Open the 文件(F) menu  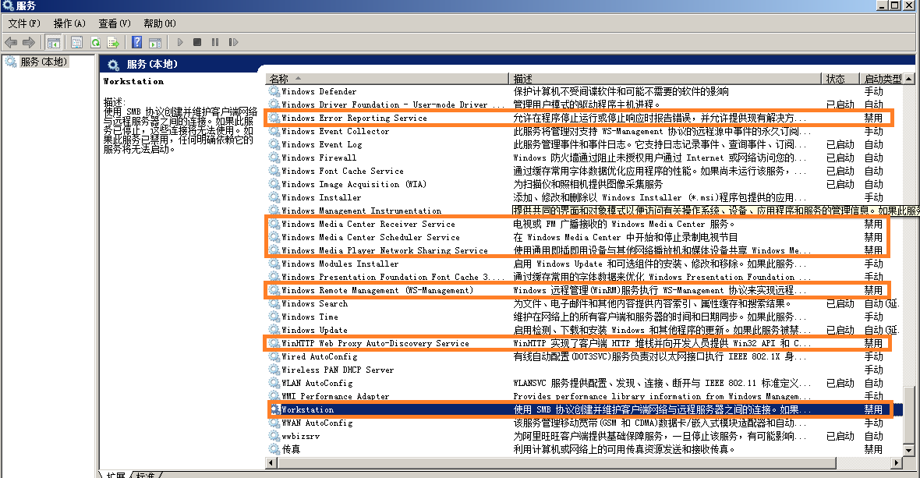tap(23, 23)
